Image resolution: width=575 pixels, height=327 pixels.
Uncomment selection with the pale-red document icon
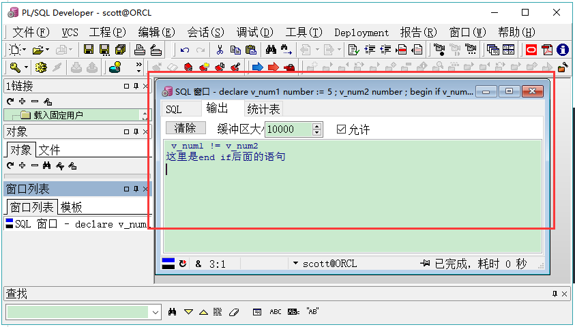[x=417, y=50]
